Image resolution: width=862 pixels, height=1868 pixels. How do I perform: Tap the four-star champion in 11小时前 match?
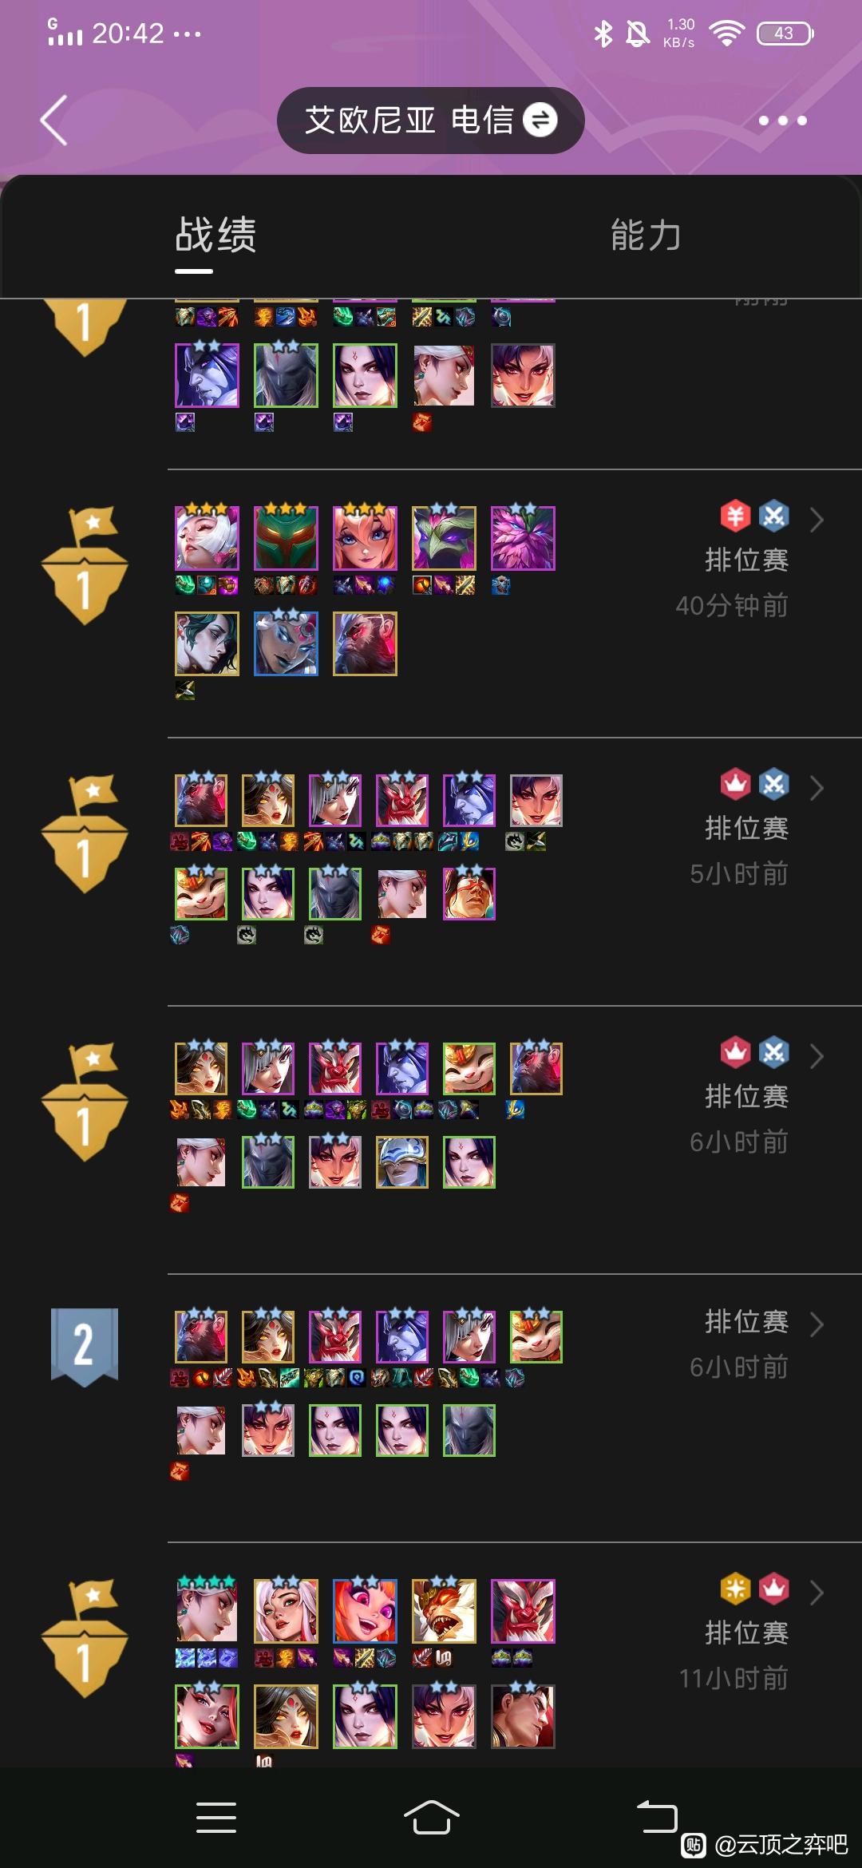pyautogui.click(x=207, y=1611)
